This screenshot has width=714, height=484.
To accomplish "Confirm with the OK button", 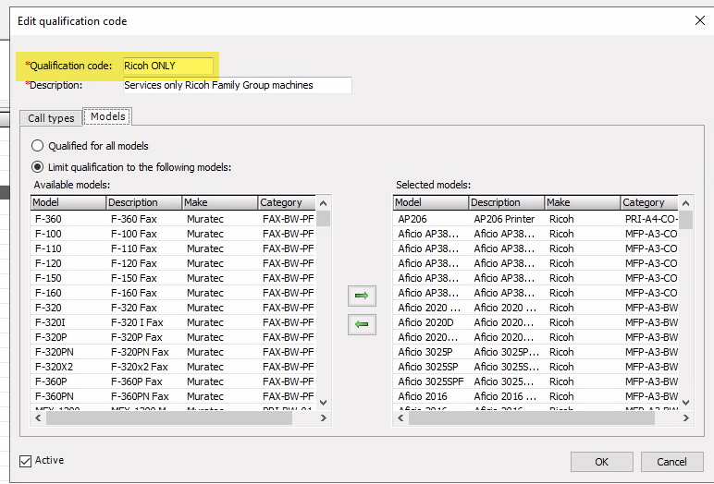I will [x=601, y=462].
